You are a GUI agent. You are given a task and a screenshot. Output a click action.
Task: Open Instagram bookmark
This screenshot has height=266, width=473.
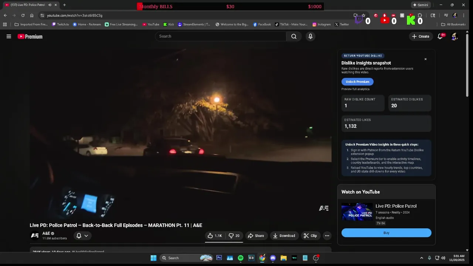coord(321,24)
